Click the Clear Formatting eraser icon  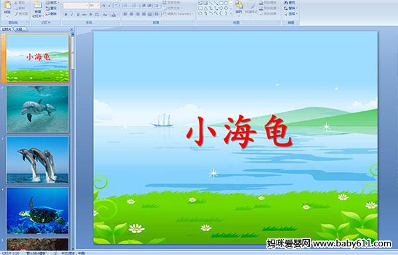click(x=117, y=5)
